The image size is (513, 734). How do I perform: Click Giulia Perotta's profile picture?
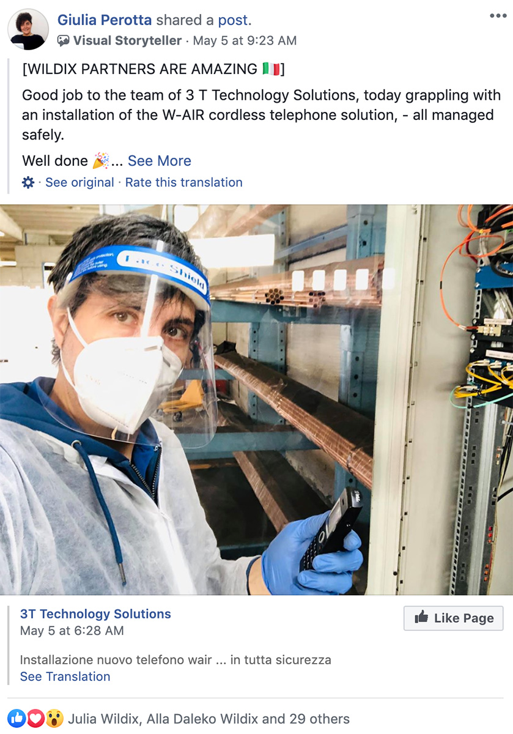tap(28, 29)
